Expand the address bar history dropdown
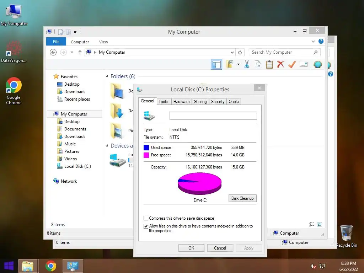The image size is (364, 273). [x=232, y=52]
